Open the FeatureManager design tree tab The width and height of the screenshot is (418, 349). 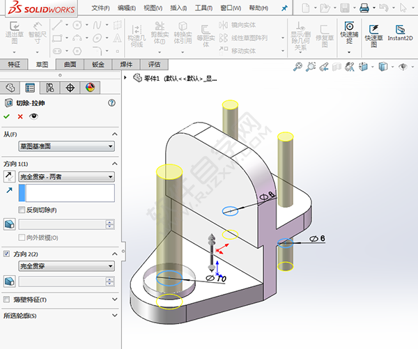point(10,88)
